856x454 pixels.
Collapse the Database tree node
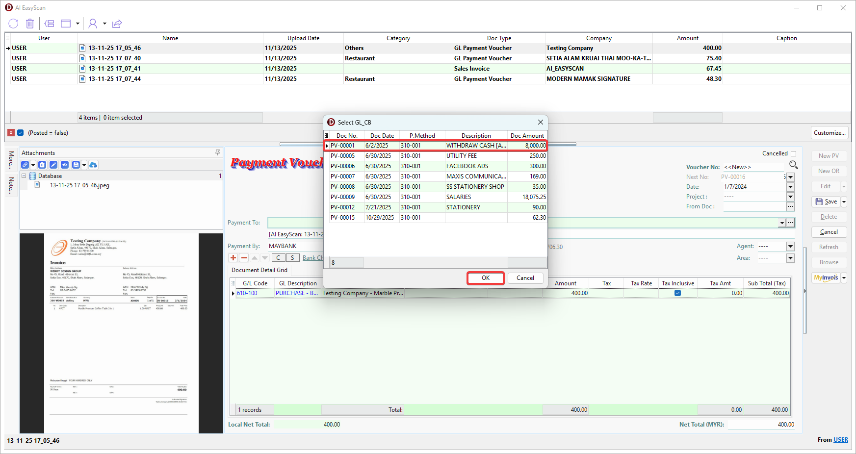point(24,176)
